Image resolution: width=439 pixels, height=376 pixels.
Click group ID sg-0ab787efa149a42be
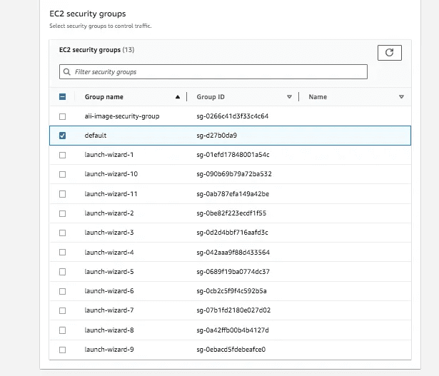(x=233, y=194)
